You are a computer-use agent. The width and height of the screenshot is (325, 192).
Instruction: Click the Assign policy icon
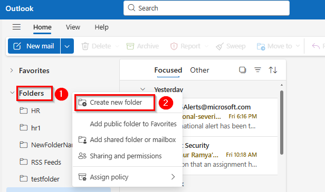click(x=82, y=177)
